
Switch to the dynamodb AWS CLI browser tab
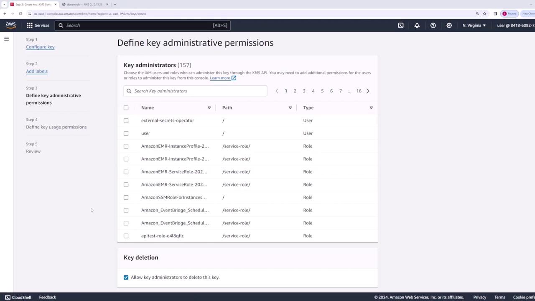(85, 4)
